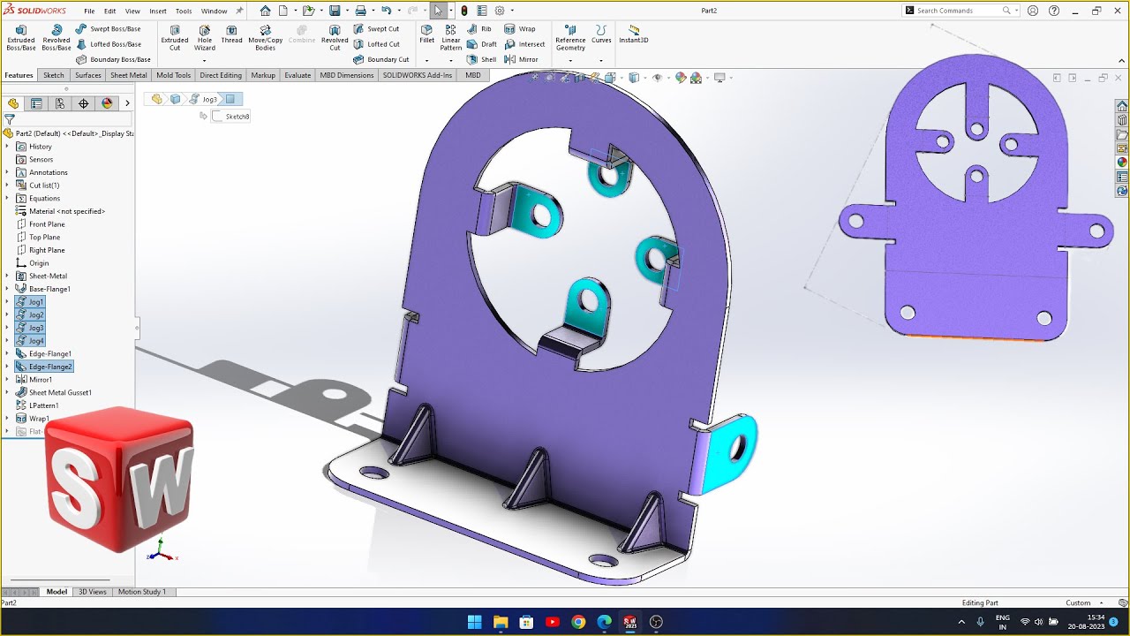Select the Swept Boss/Base button
This screenshot has height=636, width=1130.
[x=109, y=28]
